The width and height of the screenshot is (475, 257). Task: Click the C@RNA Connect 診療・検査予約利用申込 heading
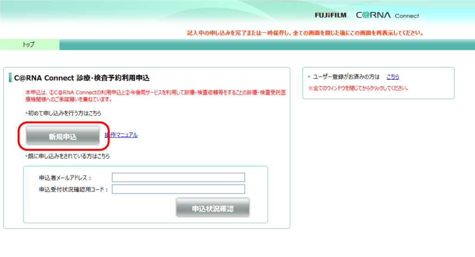click(x=82, y=78)
